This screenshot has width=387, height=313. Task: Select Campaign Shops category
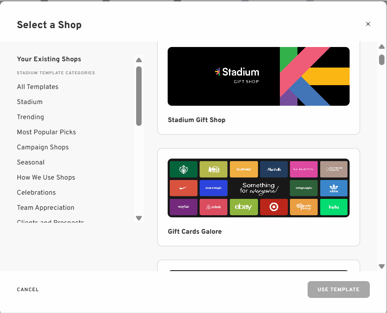43,147
